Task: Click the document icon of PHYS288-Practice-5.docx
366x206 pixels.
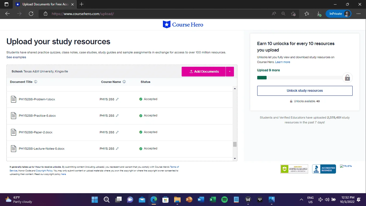Action: click(x=13, y=116)
